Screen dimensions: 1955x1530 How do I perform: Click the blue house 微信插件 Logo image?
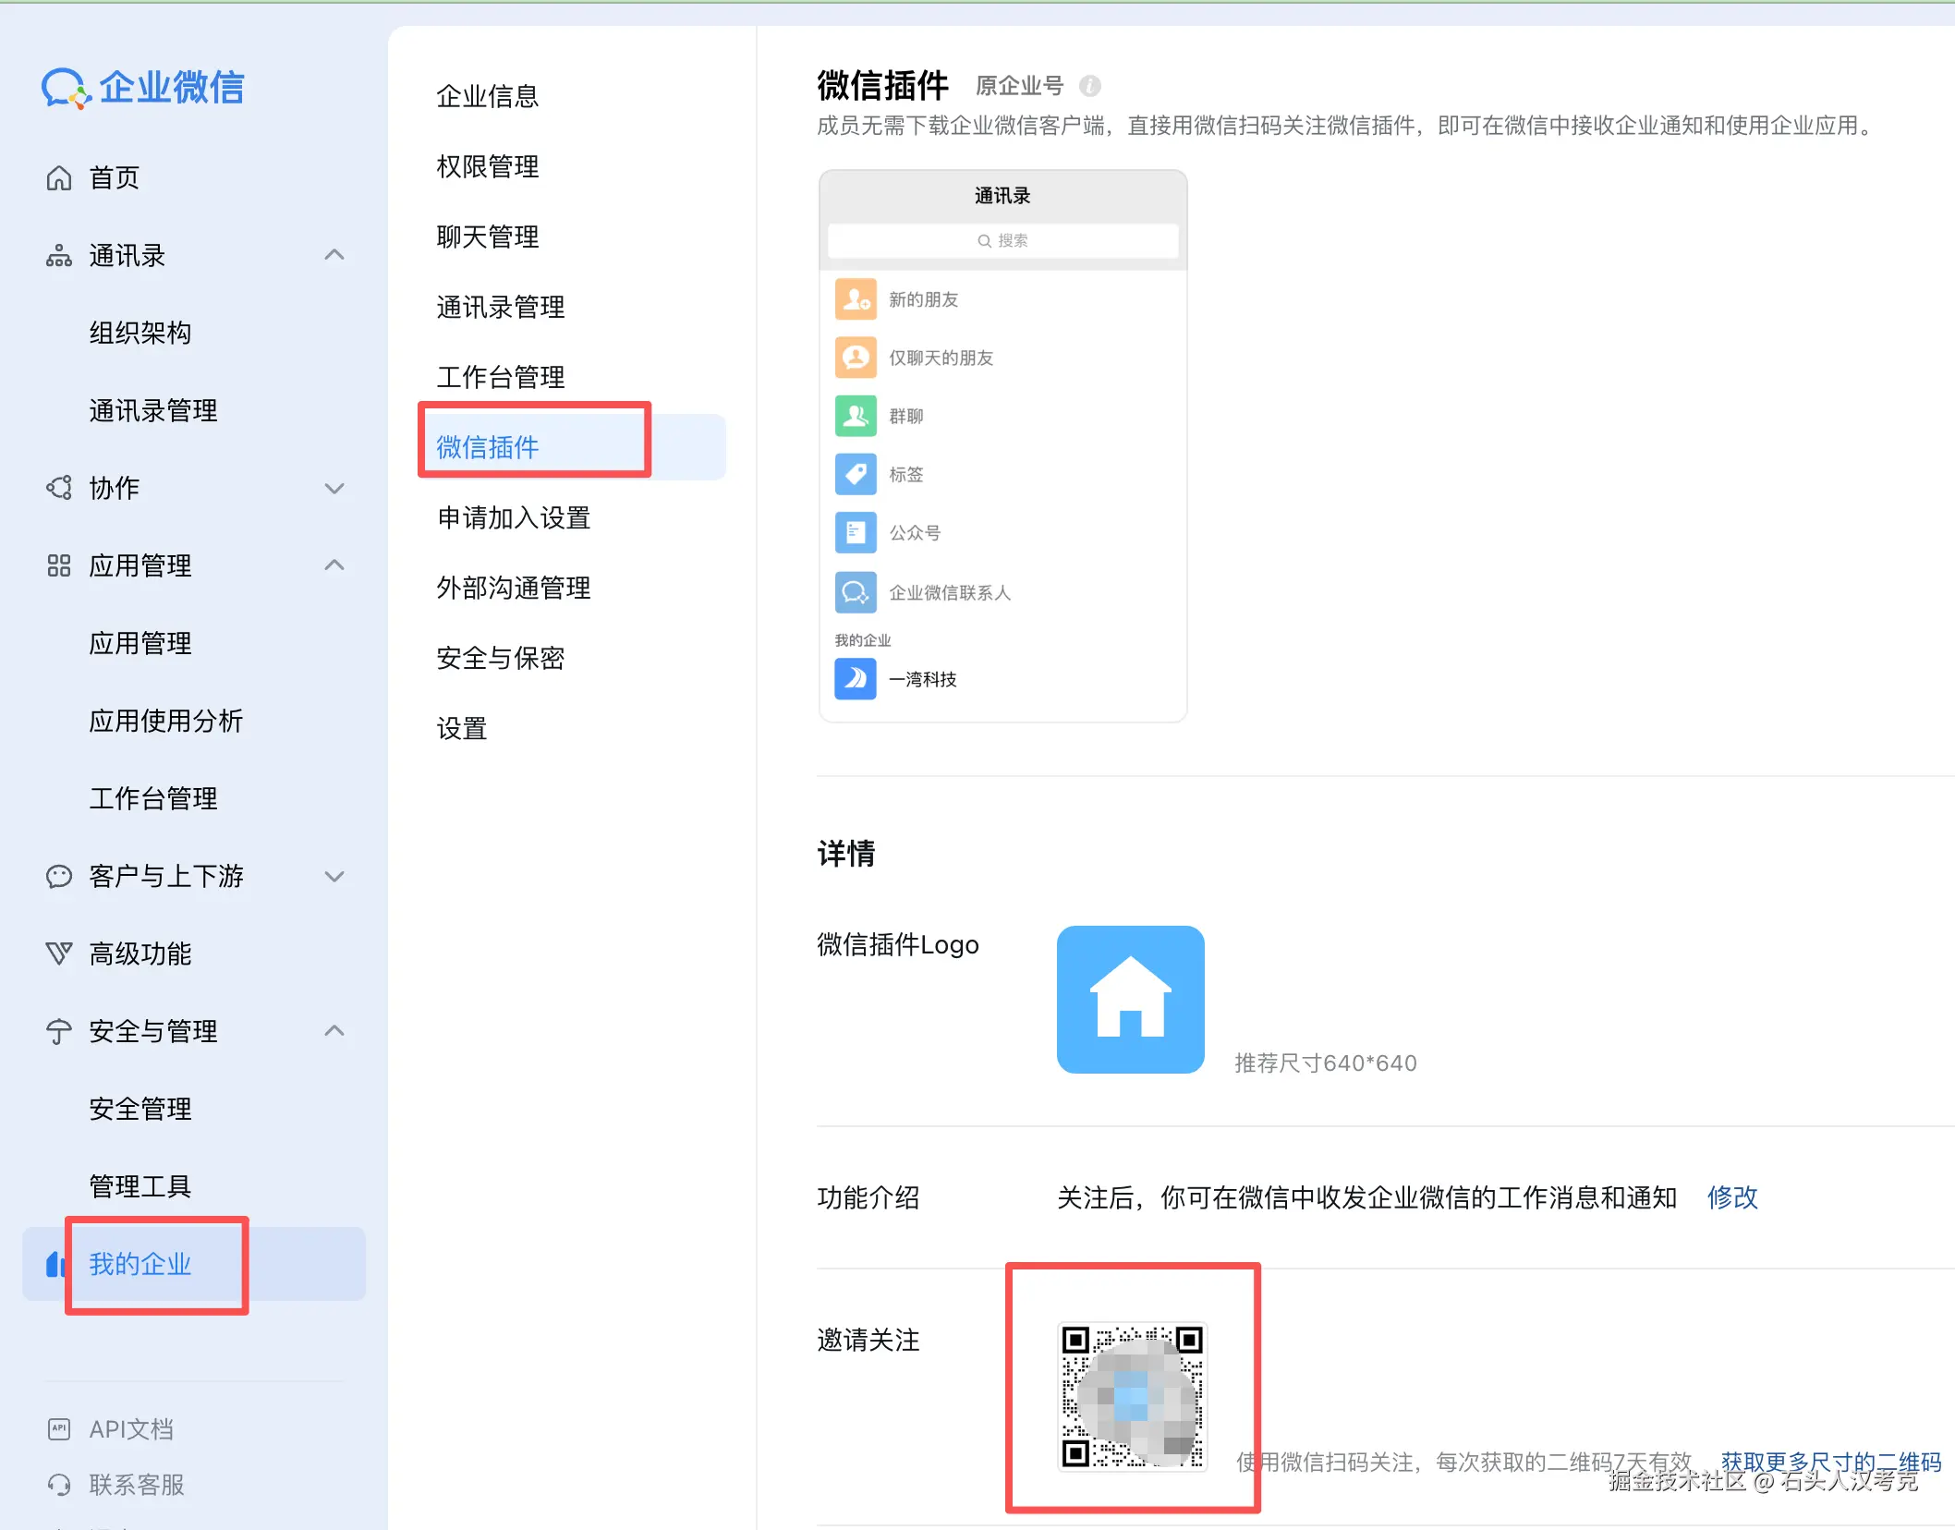tap(1130, 1000)
